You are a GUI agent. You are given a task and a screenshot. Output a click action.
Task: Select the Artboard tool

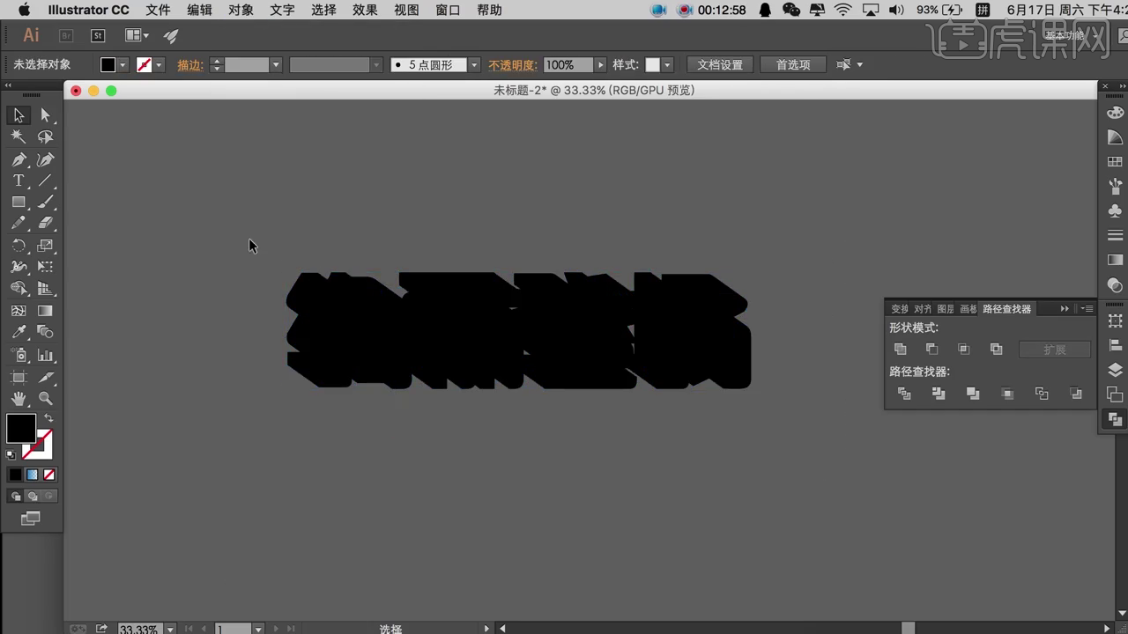[x=19, y=377]
